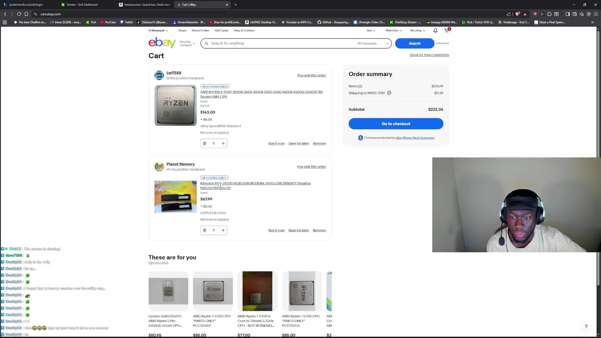
Task: Increase quantity of Kingston RAM item
Action: click(223, 230)
